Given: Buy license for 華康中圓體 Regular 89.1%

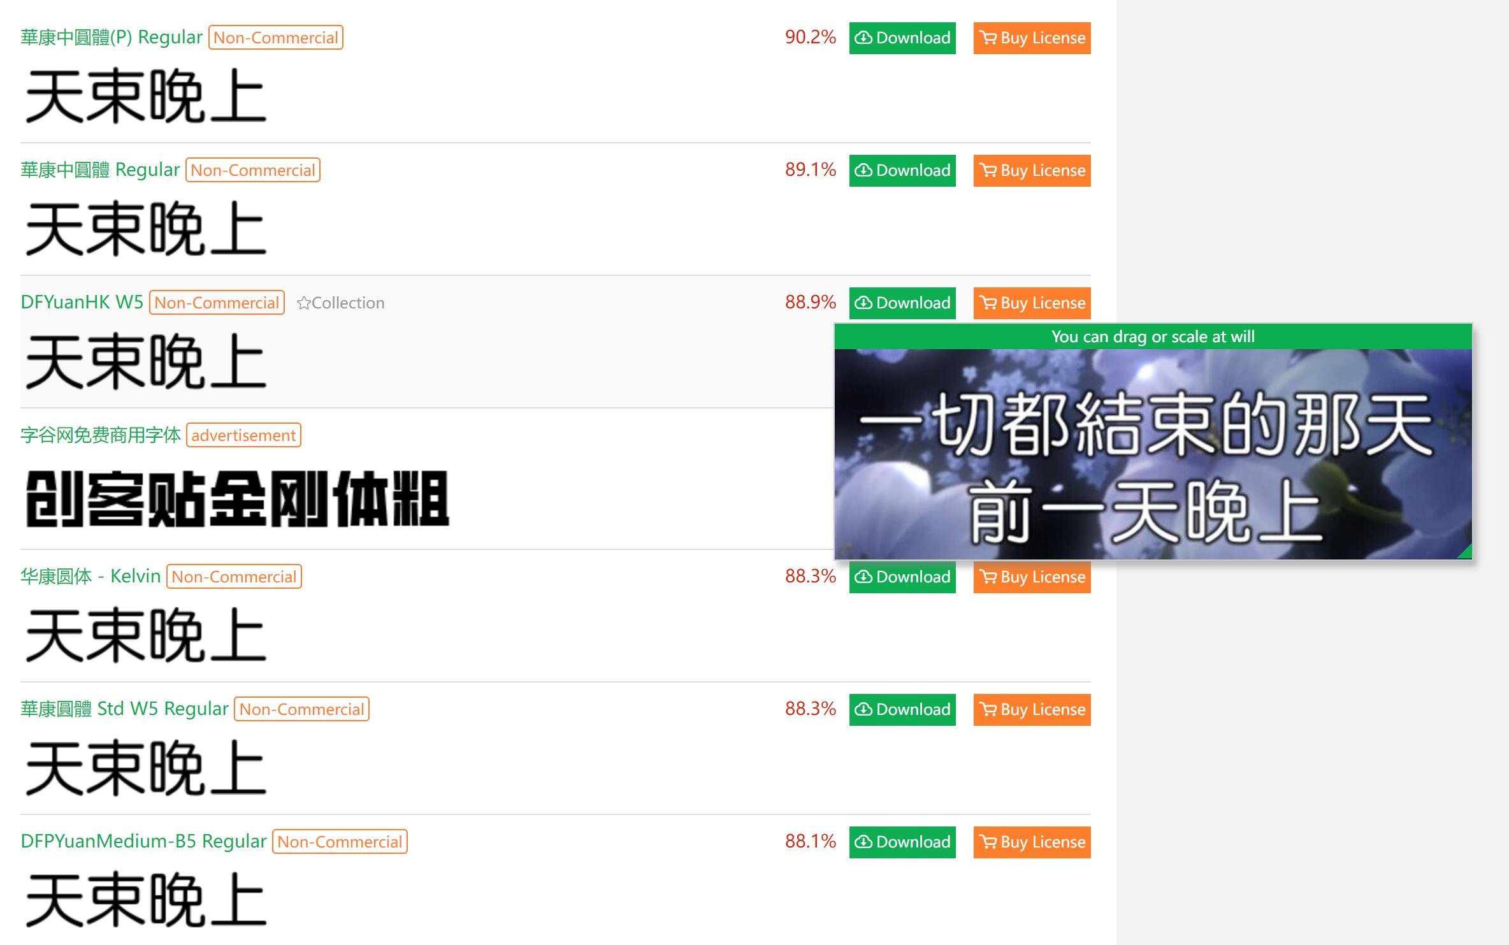Looking at the screenshot, I should click(1032, 171).
